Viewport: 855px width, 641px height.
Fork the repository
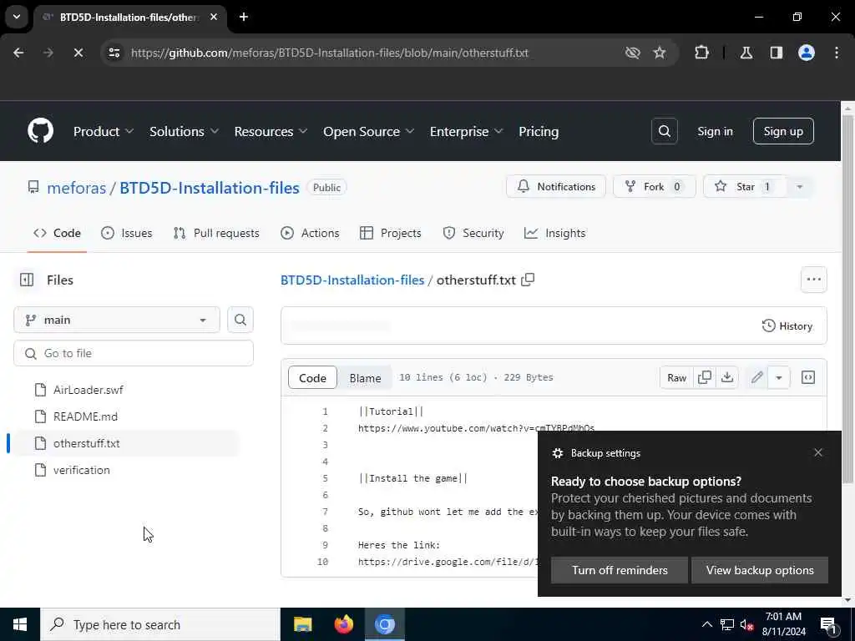pos(654,187)
